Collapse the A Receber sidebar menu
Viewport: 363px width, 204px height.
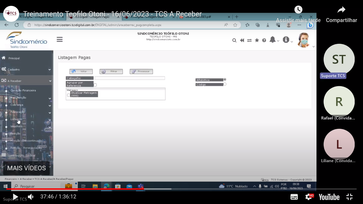(27, 81)
